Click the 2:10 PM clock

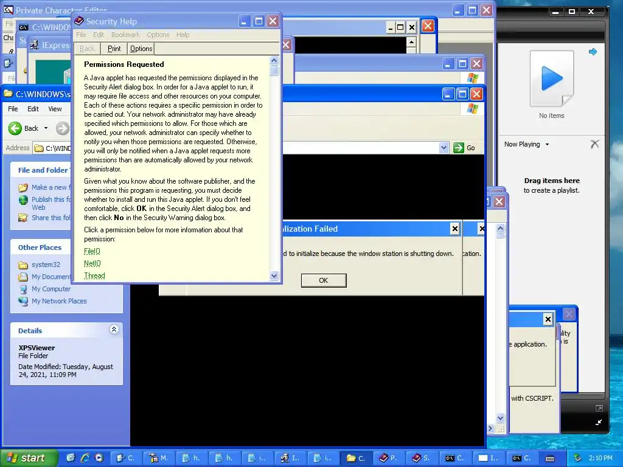[x=600, y=458]
